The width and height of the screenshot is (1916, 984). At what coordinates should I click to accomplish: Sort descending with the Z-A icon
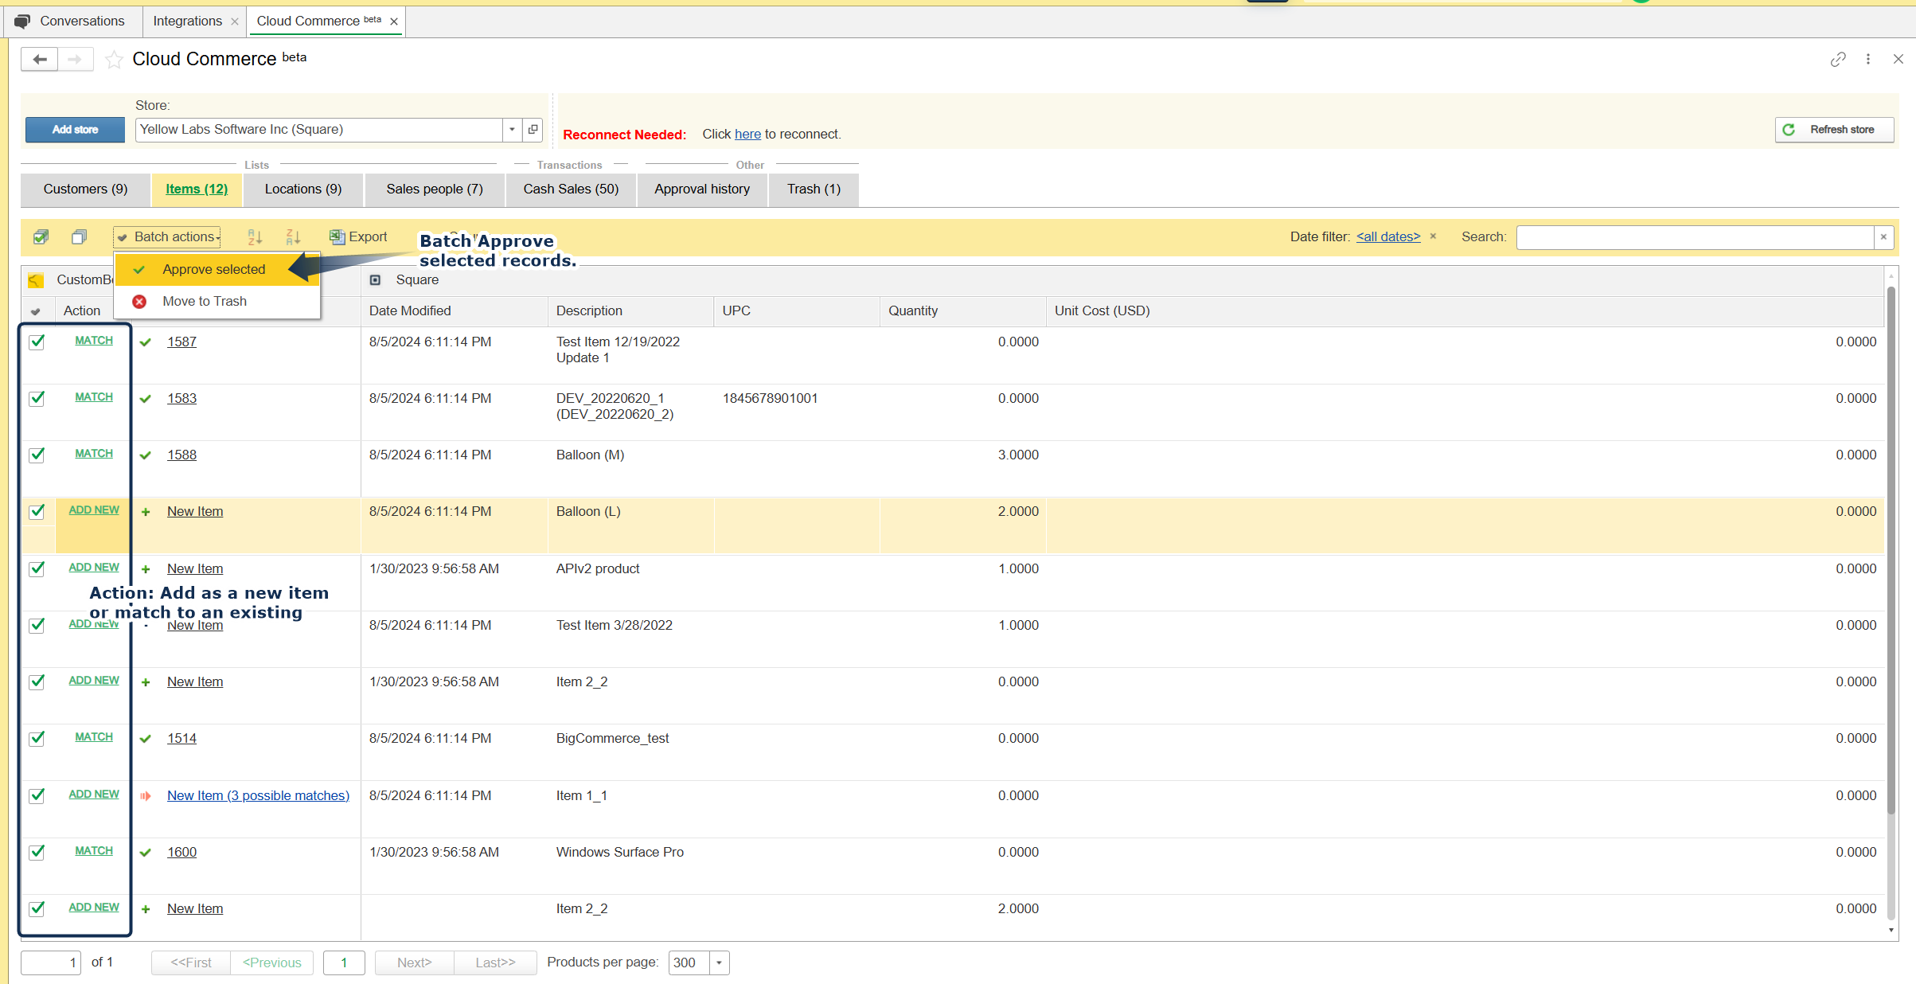pos(293,236)
